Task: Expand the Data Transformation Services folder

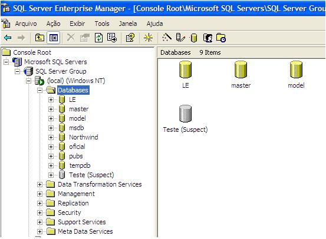Action: coord(39,185)
